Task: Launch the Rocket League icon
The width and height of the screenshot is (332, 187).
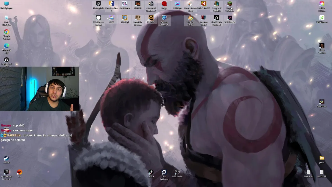Action: [164, 21]
